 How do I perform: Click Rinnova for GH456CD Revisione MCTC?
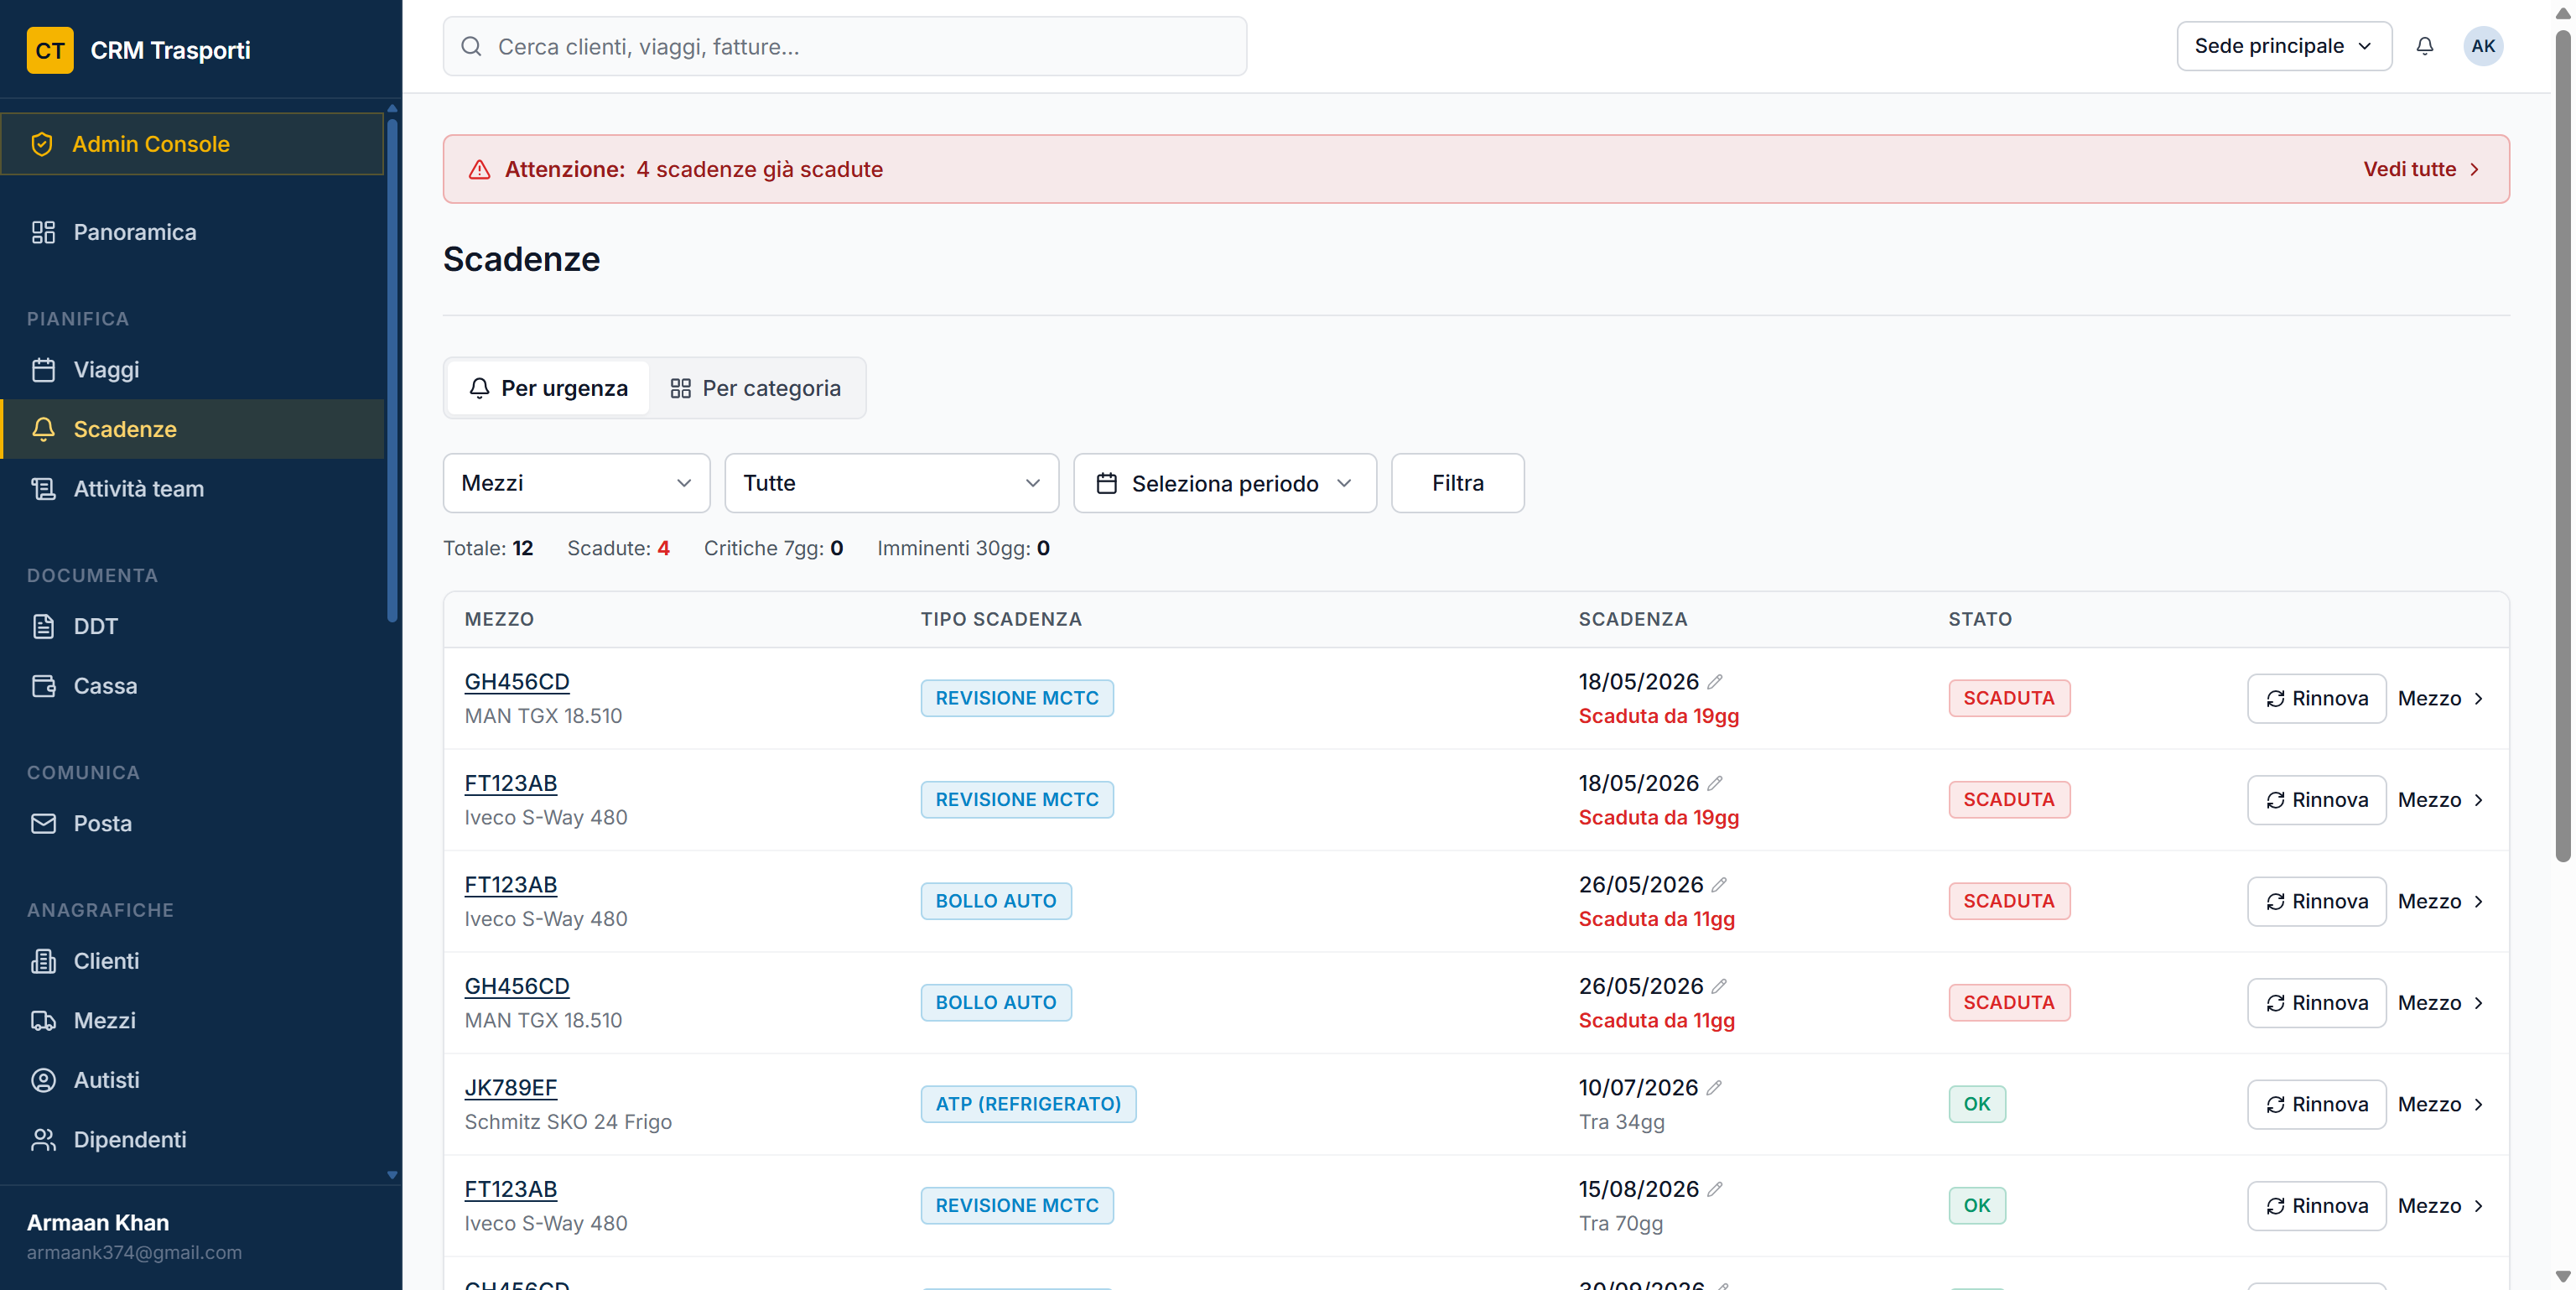[2316, 698]
